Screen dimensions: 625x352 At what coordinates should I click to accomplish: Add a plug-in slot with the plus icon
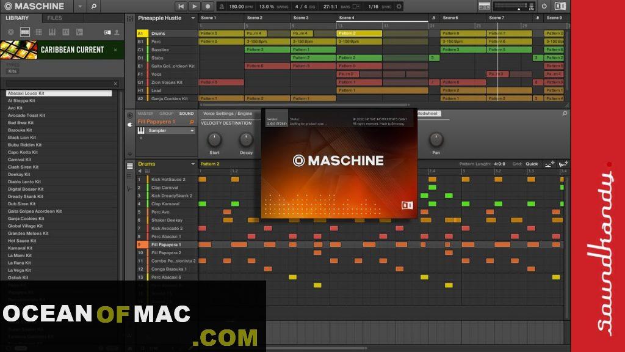(x=141, y=138)
